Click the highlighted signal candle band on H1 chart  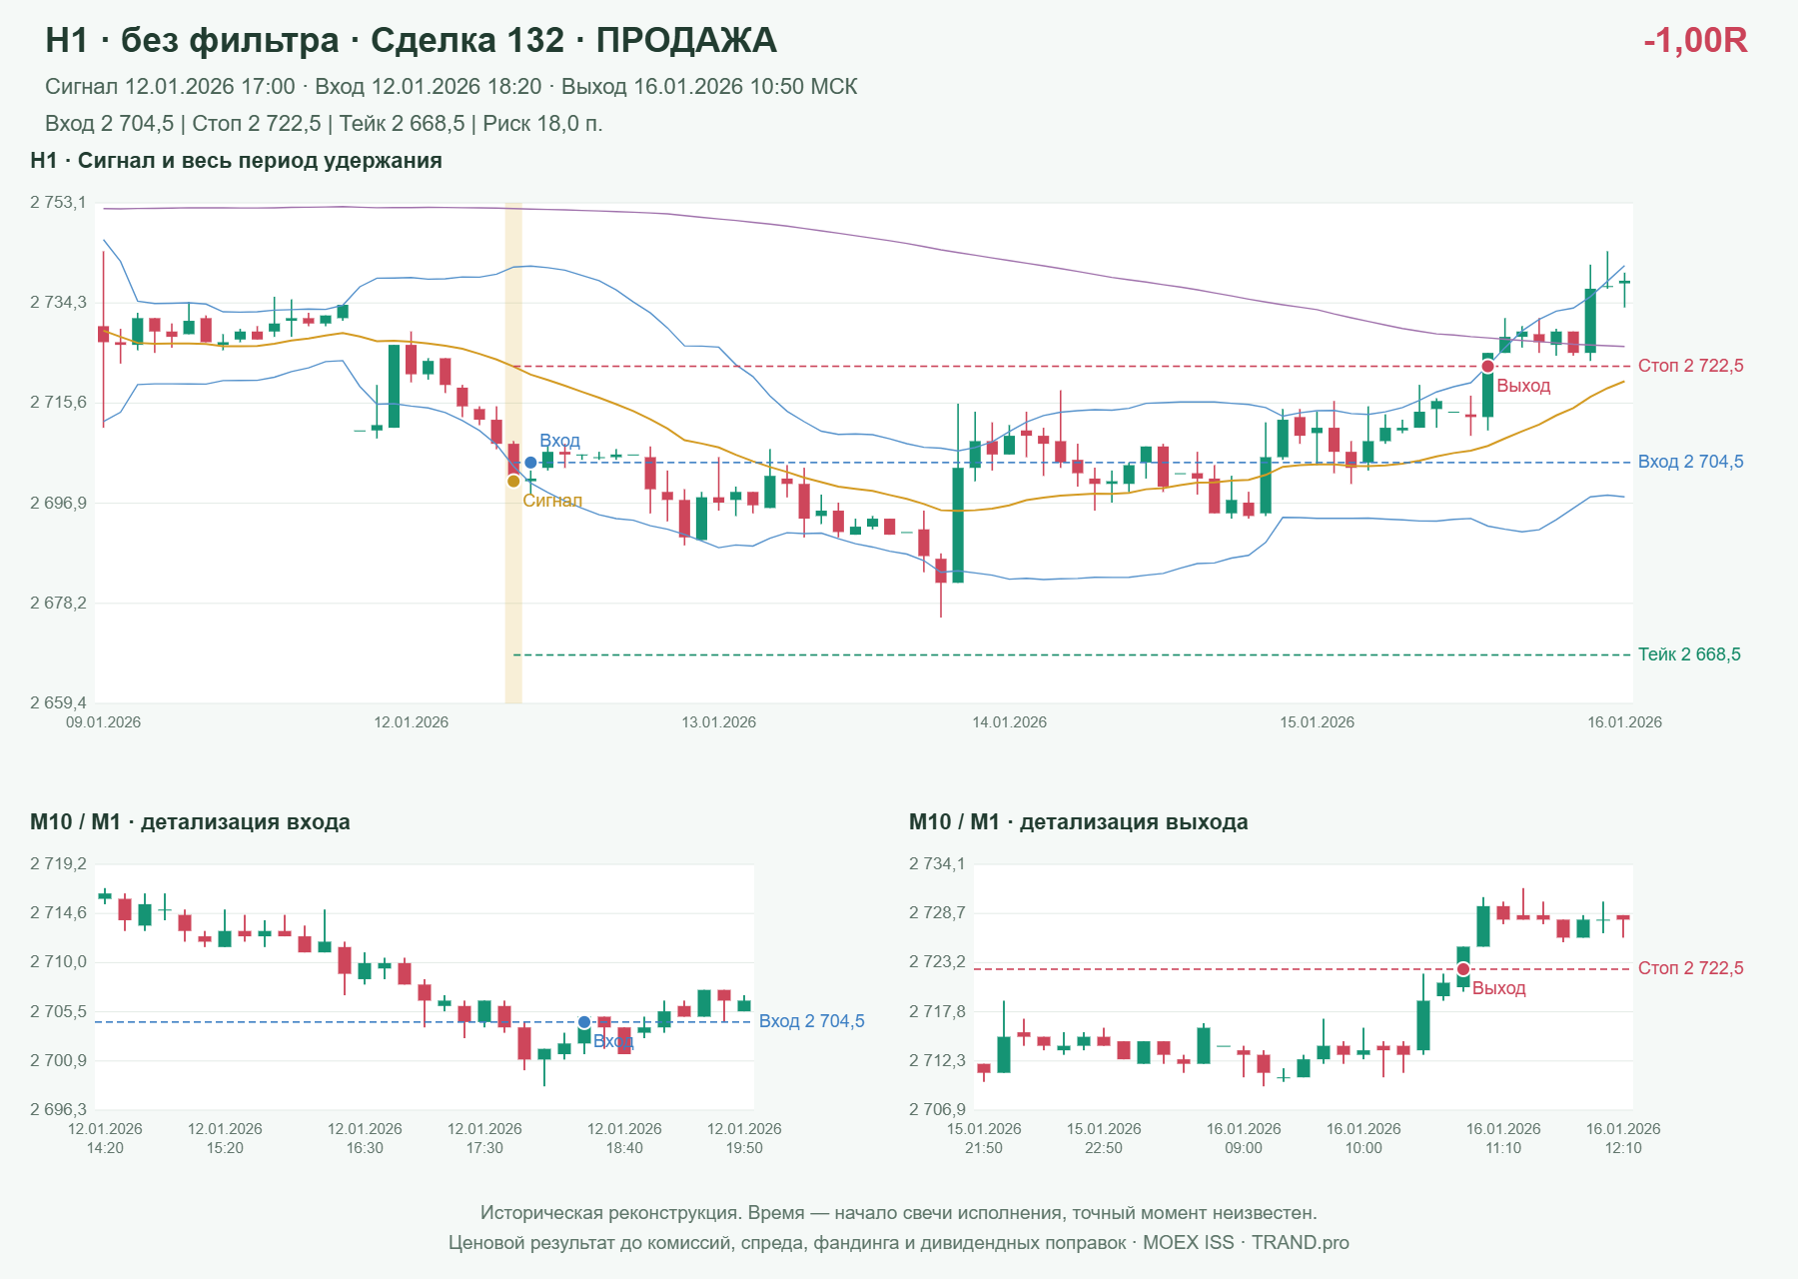pos(513,453)
